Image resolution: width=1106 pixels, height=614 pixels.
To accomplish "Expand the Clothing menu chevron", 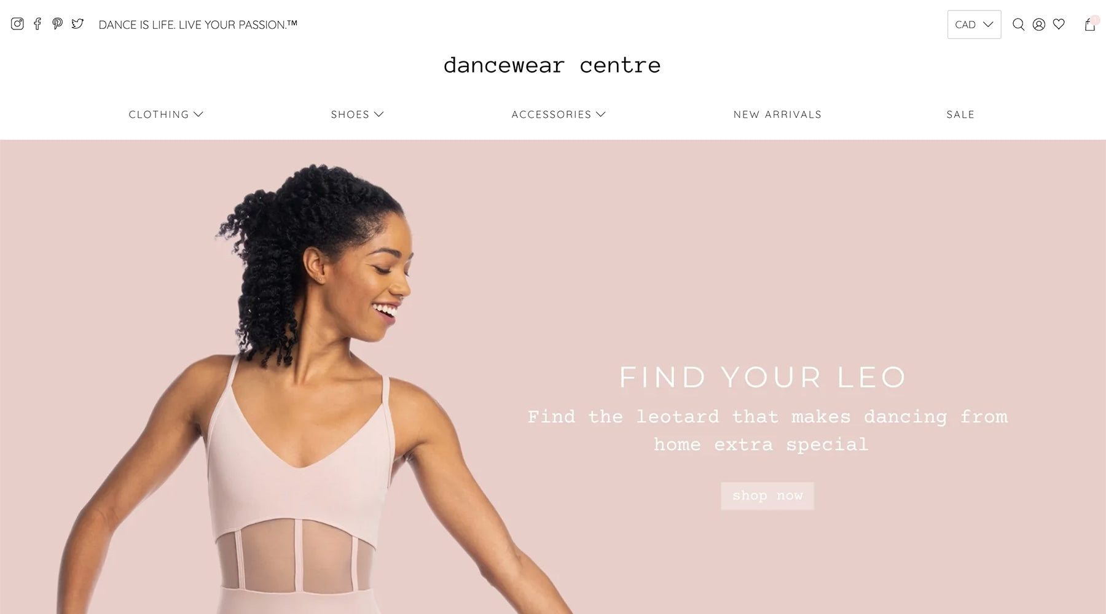I will point(198,114).
